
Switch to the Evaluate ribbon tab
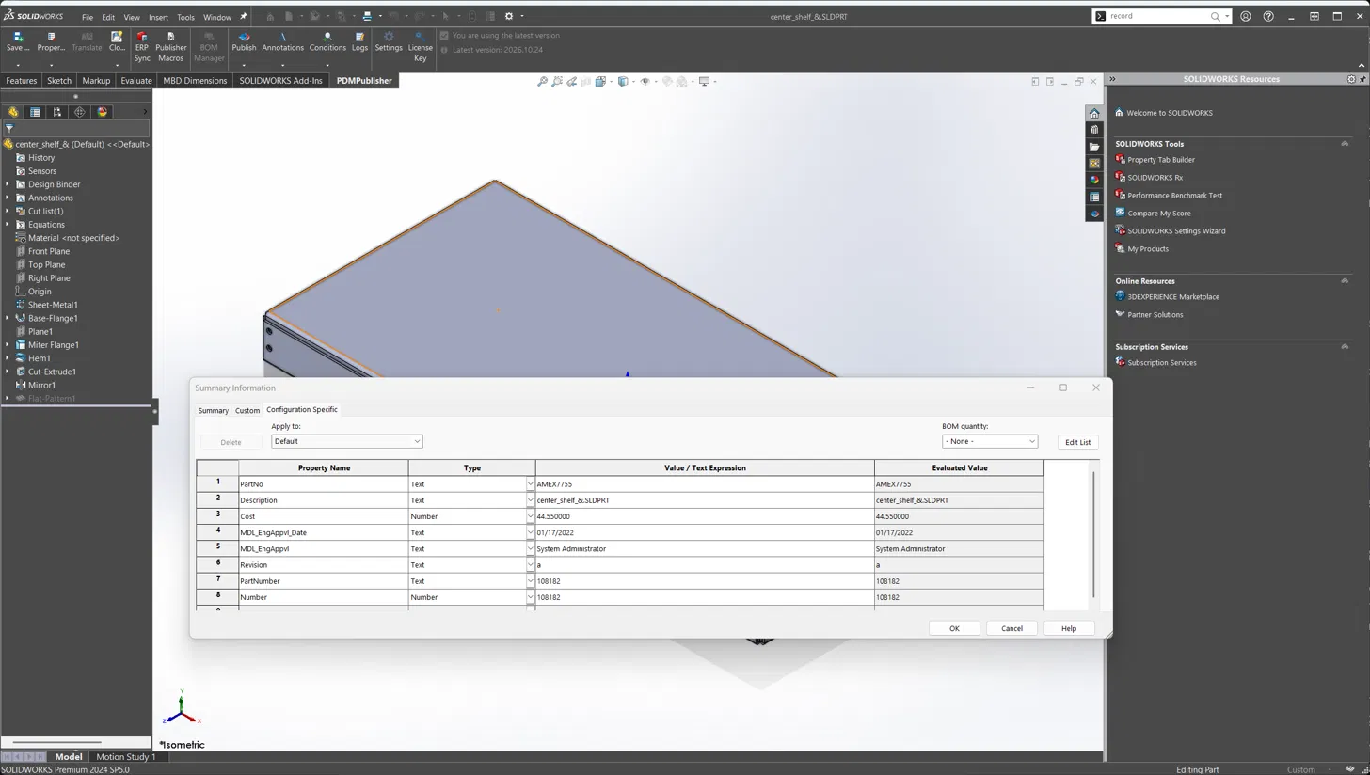tap(135, 81)
